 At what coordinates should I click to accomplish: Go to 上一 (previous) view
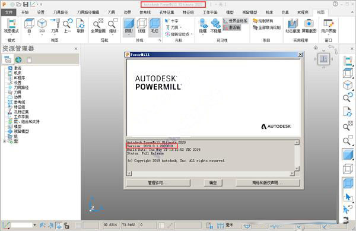(68, 26)
